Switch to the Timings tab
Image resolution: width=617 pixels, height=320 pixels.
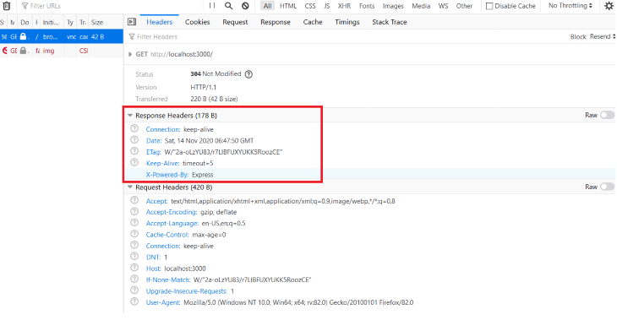(347, 22)
